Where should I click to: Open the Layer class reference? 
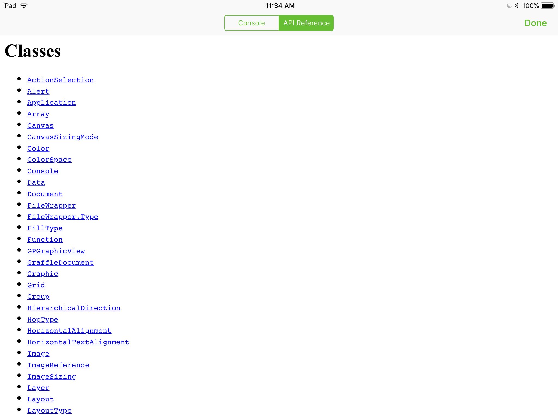[38, 388]
